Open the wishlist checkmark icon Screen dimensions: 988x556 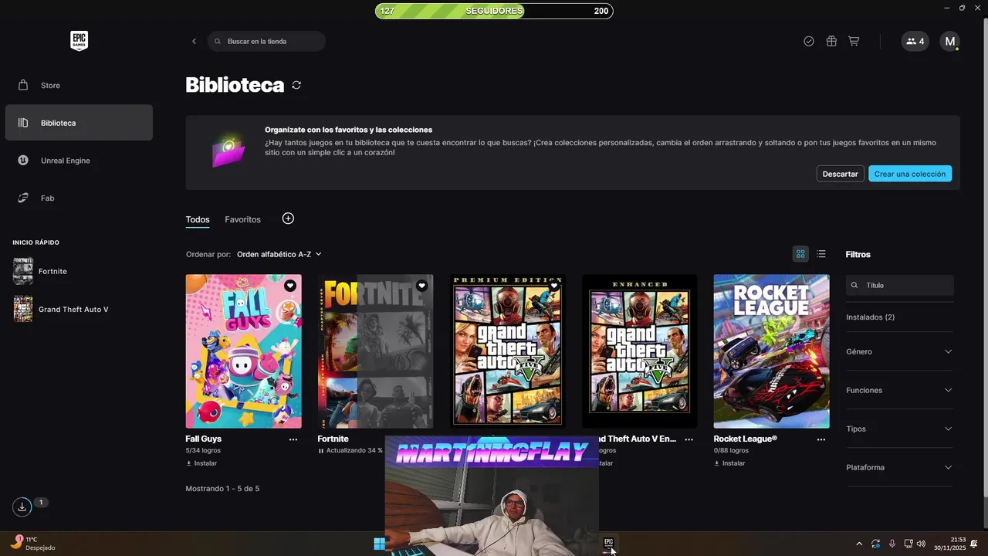809,41
